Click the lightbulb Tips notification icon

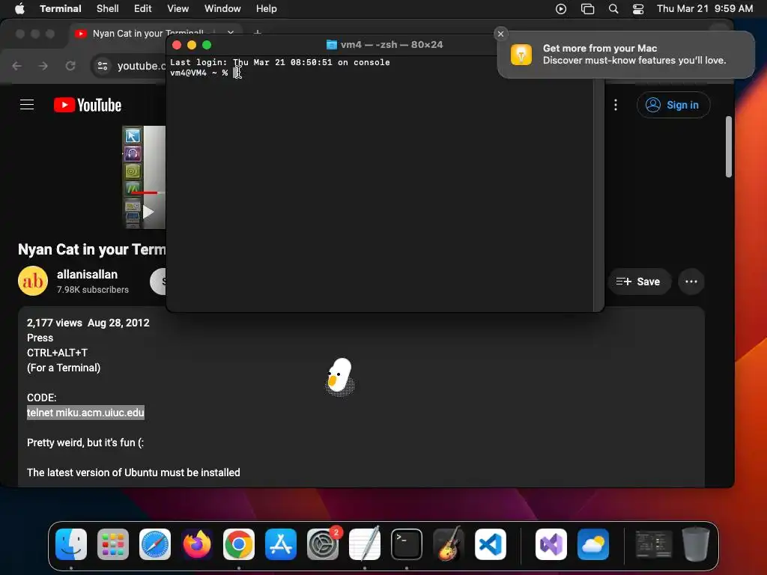[x=521, y=54]
